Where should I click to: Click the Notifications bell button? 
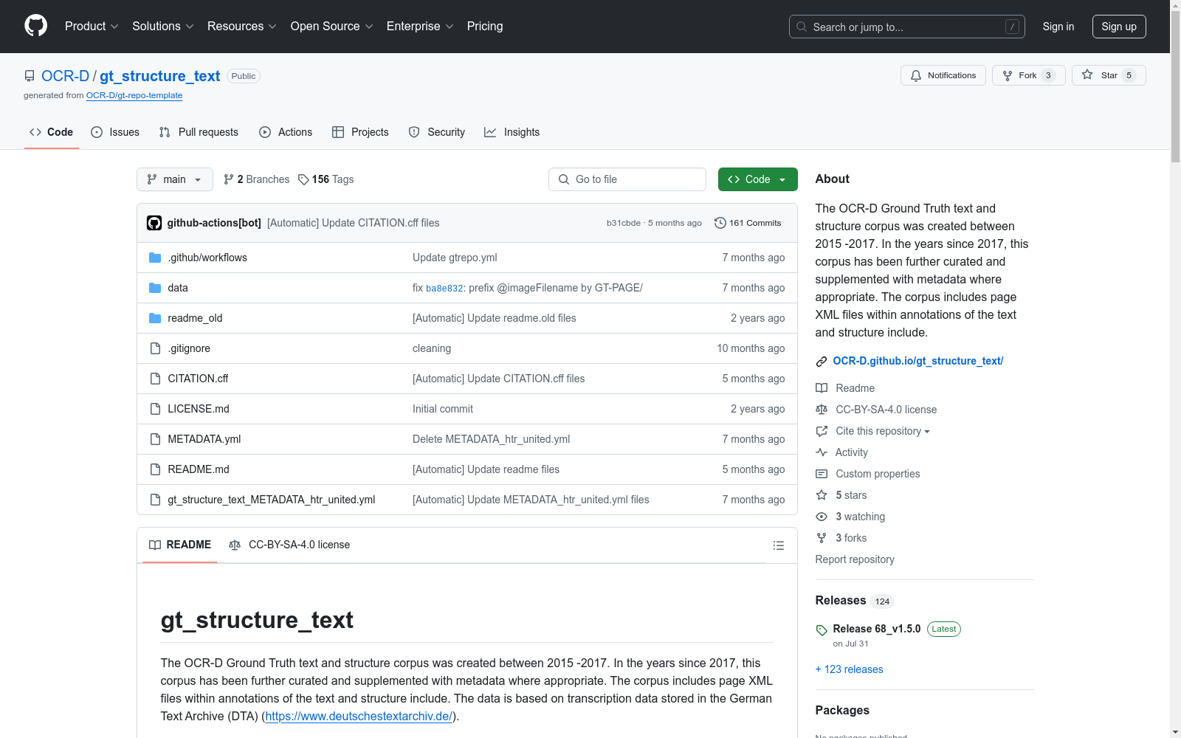[x=943, y=75]
